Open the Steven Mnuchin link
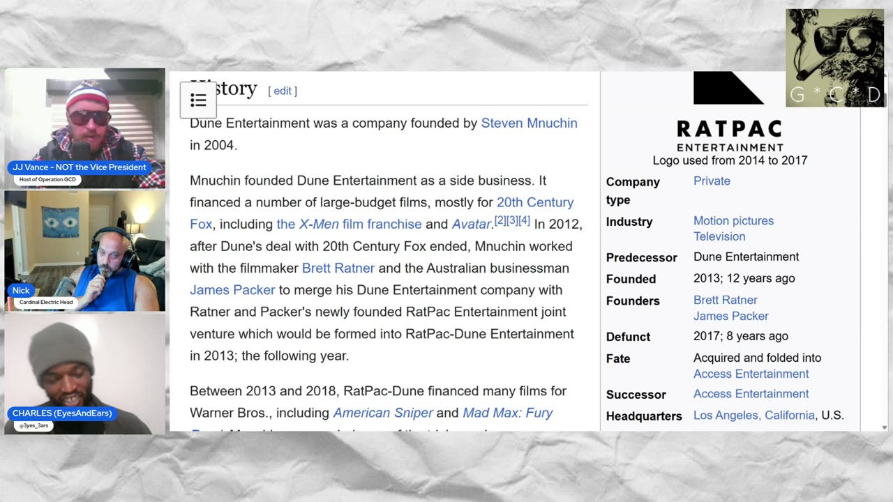The image size is (893, 502). pos(530,123)
